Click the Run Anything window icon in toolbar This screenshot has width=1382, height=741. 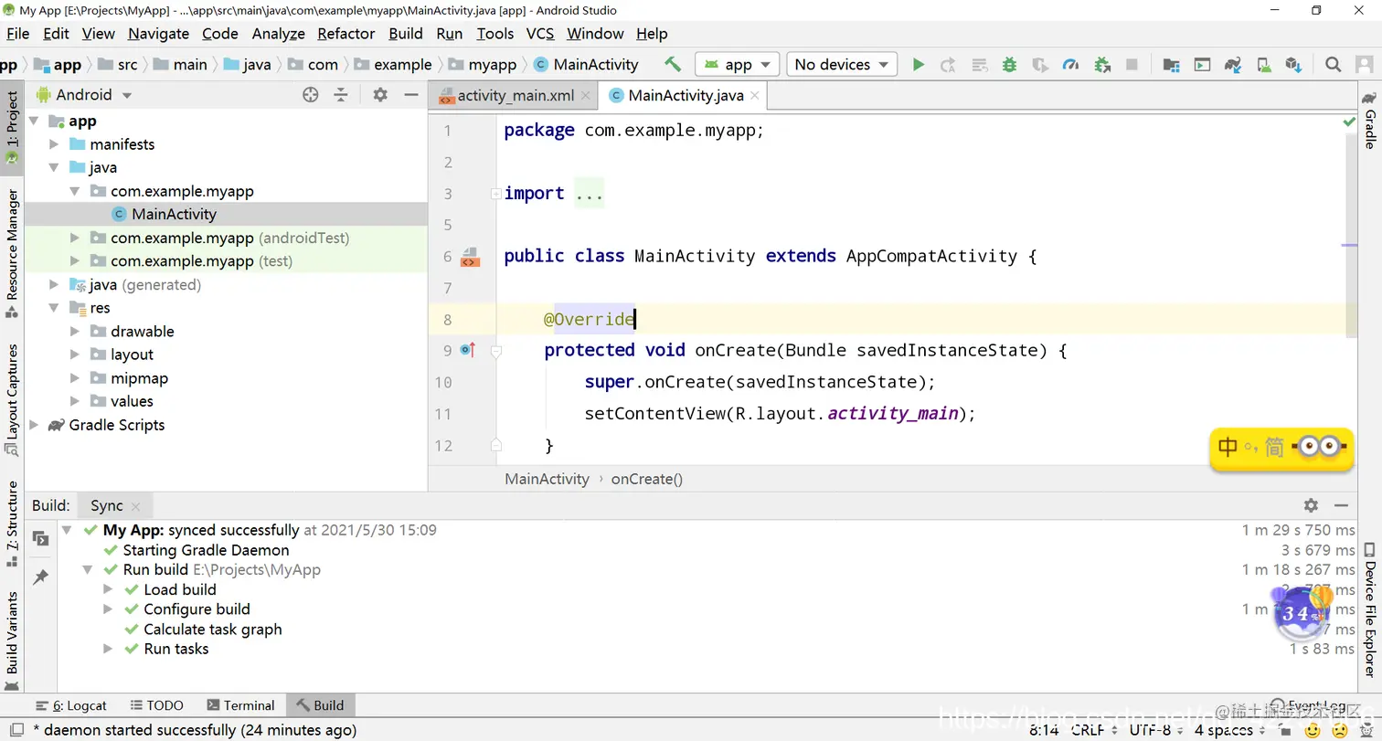click(x=1202, y=65)
